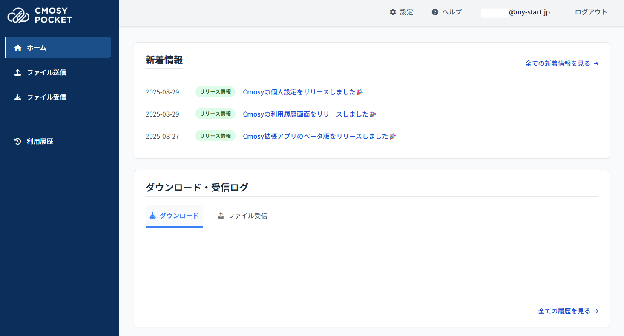This screenshot has height=336, width=624.
Task: Open the Cmosyの個人設定 release news article
Action: point(299,92)
